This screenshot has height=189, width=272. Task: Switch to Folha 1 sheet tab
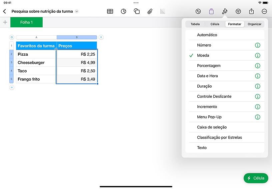[x=26, y=22]
